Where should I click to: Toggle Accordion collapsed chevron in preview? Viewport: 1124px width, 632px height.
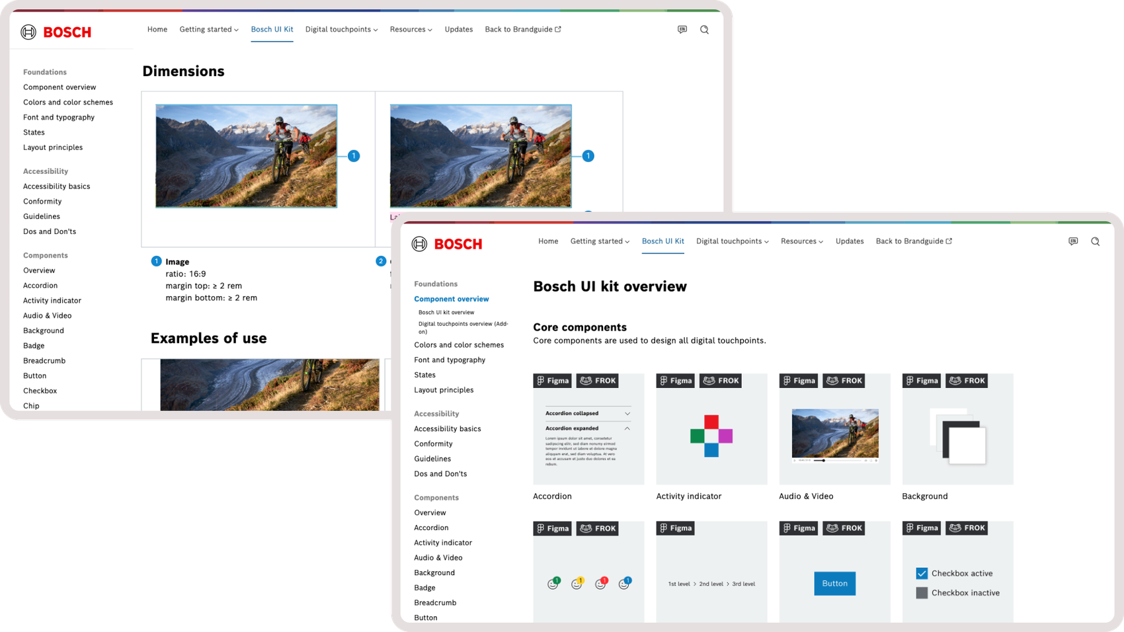click(x=627, y=414)
